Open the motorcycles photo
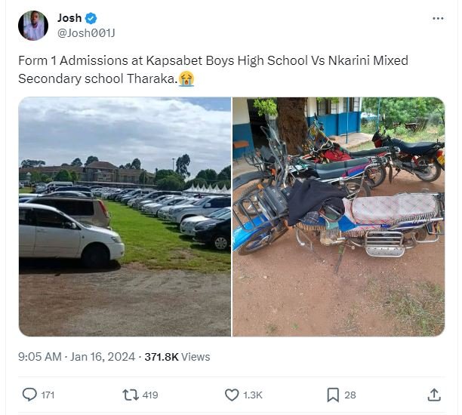 [338, 217]
